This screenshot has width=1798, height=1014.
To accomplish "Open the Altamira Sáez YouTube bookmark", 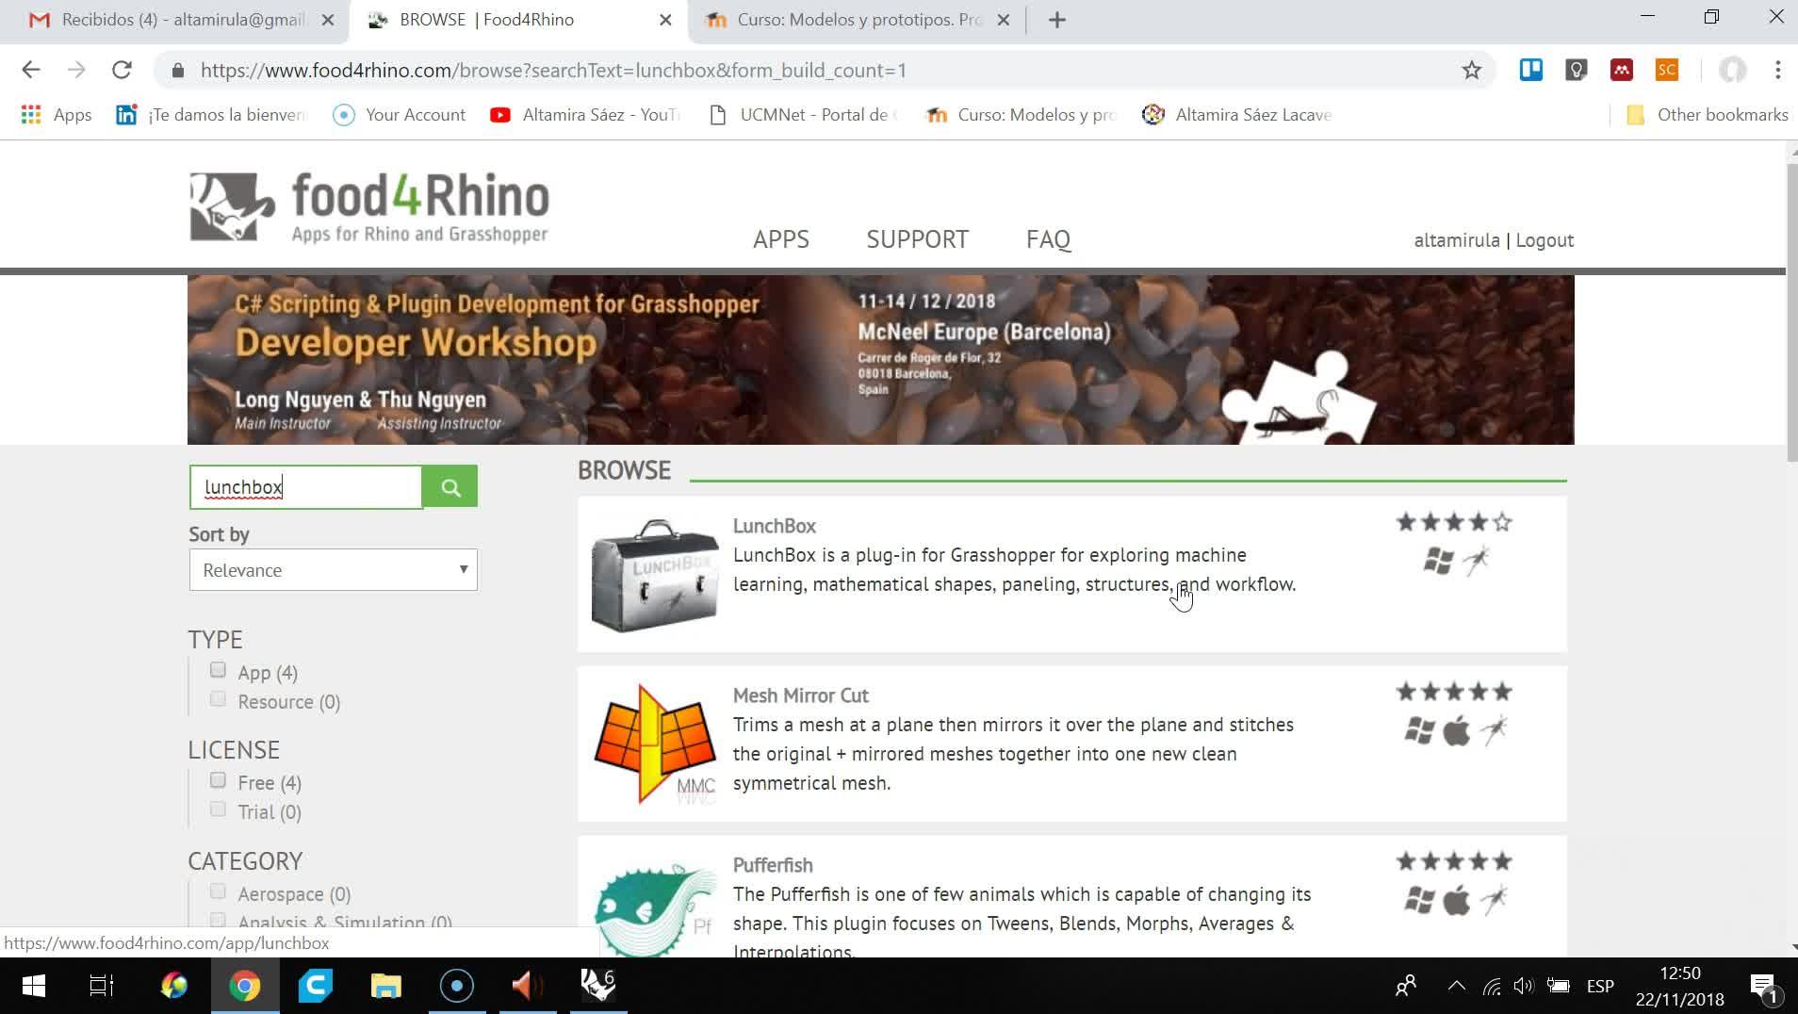I will (585, 115).
